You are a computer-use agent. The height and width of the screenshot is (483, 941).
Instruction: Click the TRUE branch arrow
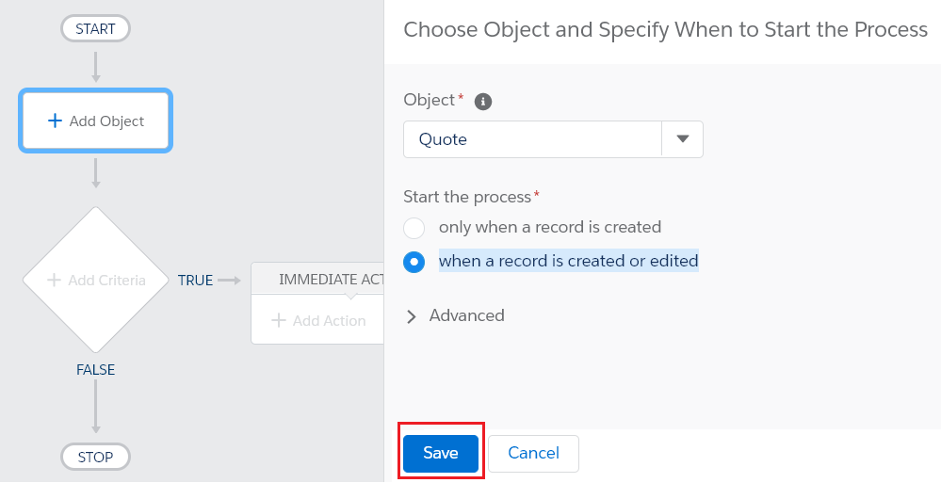(x=229, y=280)
